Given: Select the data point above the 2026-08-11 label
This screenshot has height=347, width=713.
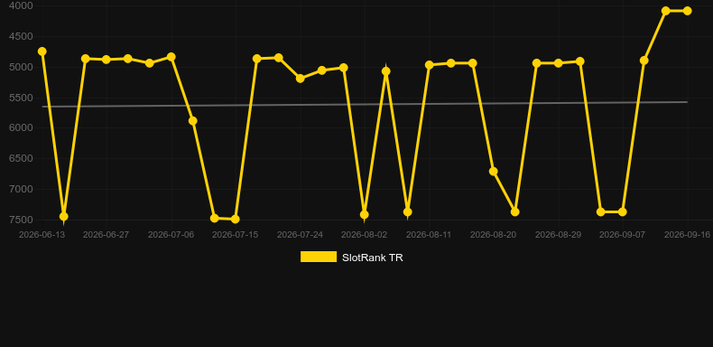Looking at the screenshot, I should (429, 65).
